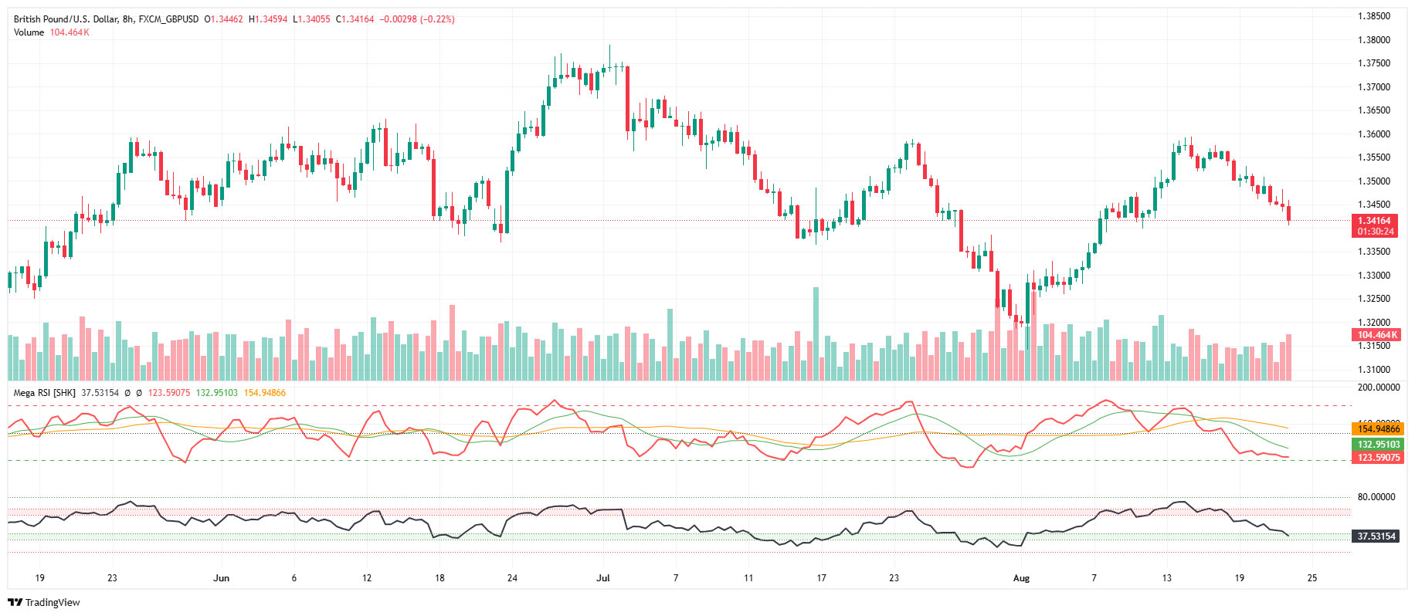Open the Mega RSI [SHK] indicator legend
This screenshot has width=1415, height=616.
pos(44,393)
